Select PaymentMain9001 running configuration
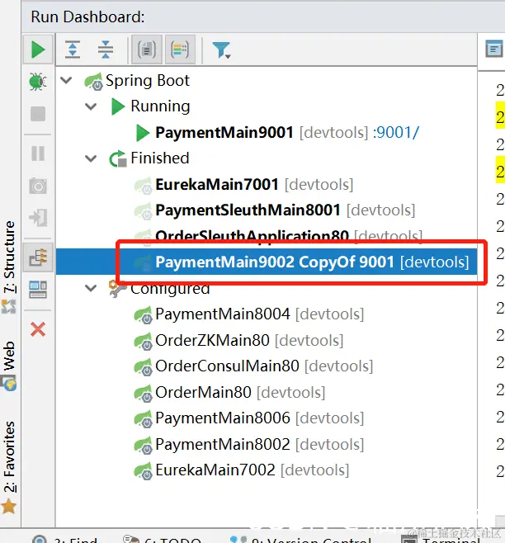Screen dimensions: 505x543 tap(224, 133)
